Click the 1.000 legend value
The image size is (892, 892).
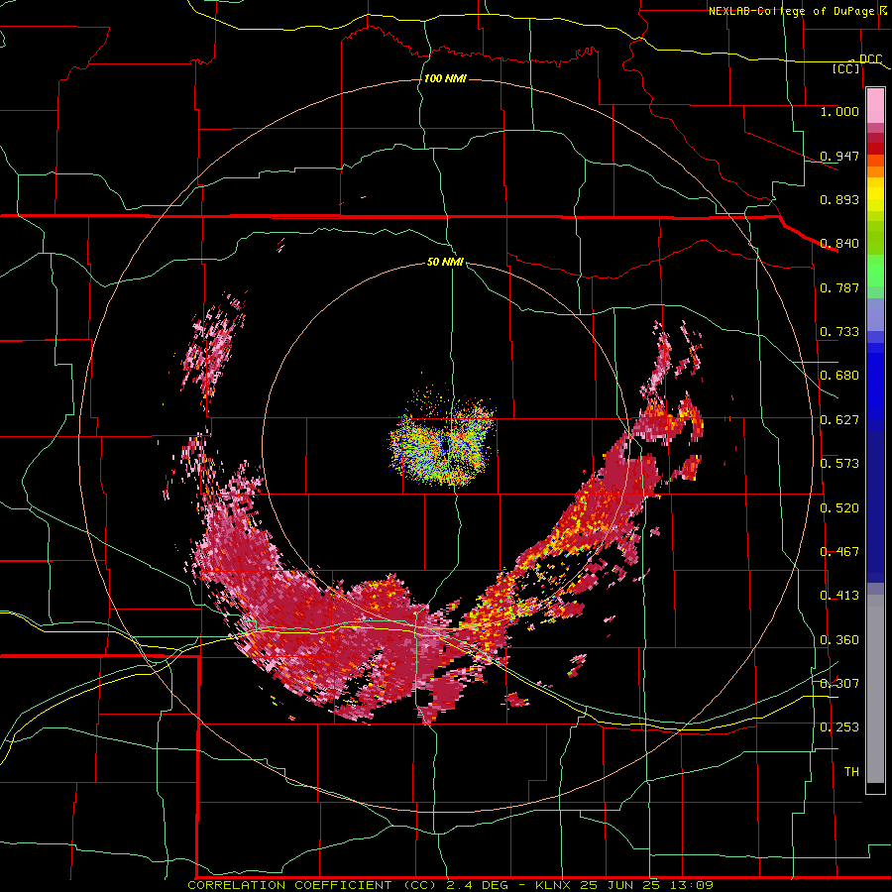839,111
